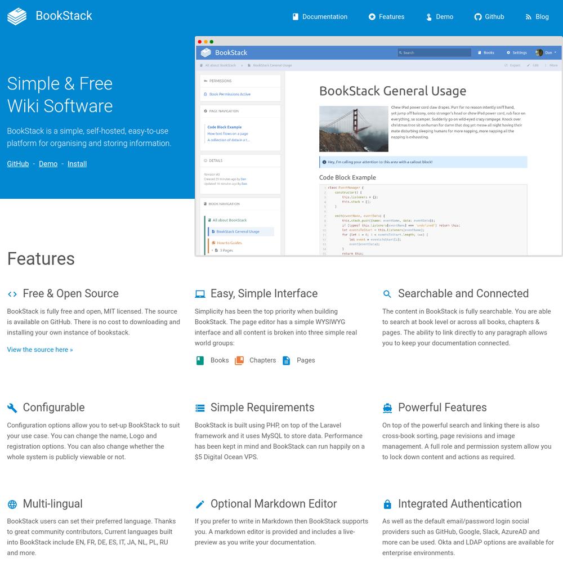563x563 pixels.
Task: Click the padlock icon beside Integrated Authentication
Action: click(387, 504)
